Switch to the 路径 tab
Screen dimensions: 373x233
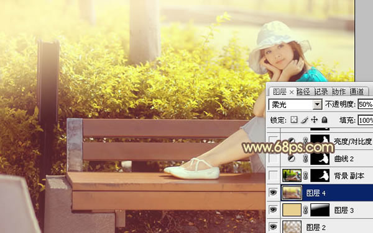303,92
